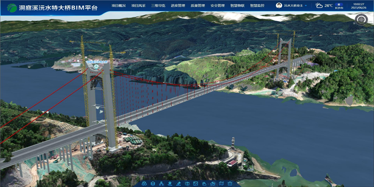Image resolution: width=374 pixels, height=187 pixels.
Task: Activate the location pin marker tool
Action: click(x=170, y=183)
